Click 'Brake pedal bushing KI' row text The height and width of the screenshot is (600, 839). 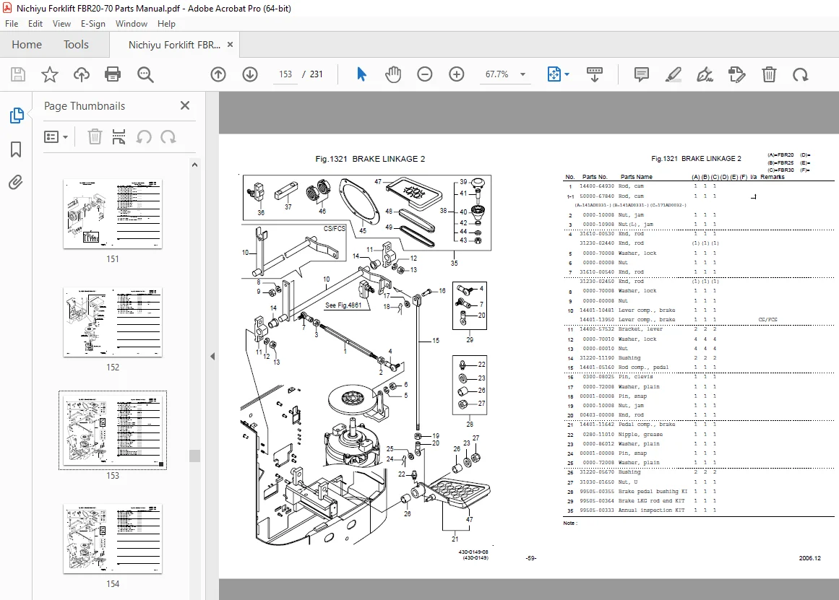pos(653,492)
